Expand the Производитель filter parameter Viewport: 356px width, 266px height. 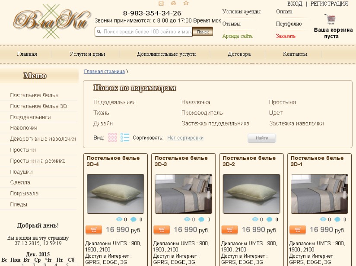click(202, 113)
